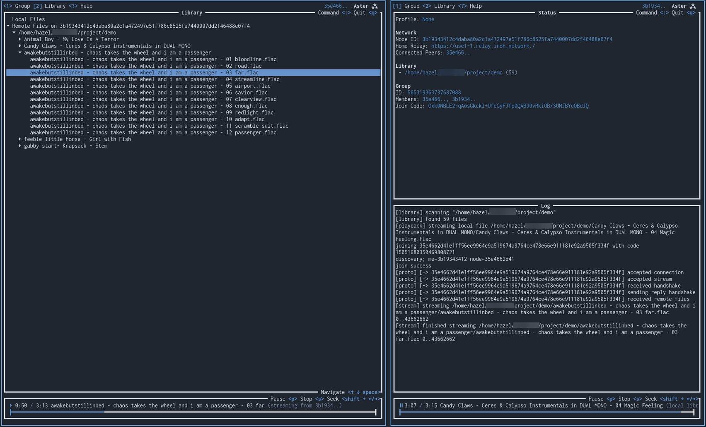Select track 01 bloodline.flac

[x=153, y=59]
